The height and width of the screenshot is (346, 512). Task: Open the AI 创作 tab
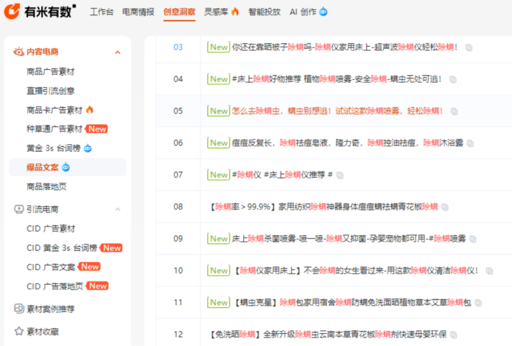tap(303, 12)
